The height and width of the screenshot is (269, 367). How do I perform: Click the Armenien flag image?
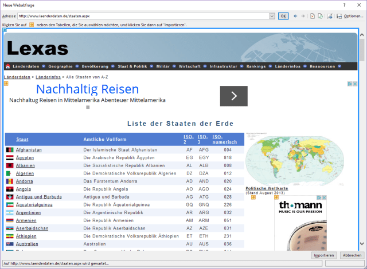[x=10, y=220]
